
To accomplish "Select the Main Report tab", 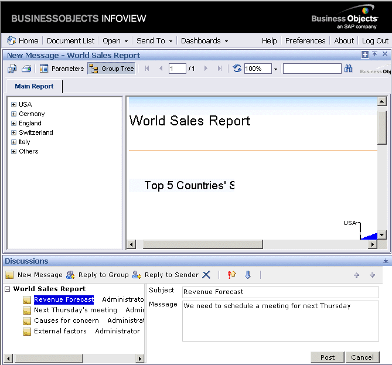I will click(x=34, y=86).
